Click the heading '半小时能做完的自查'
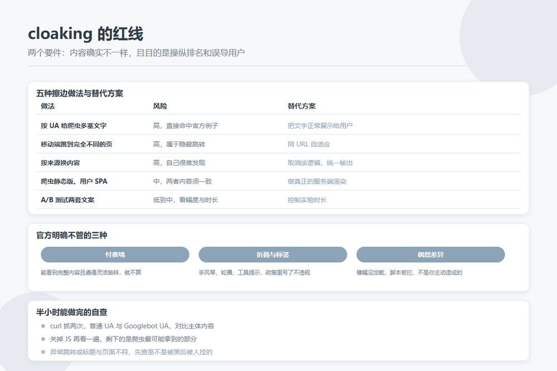This screenshot has height=371, width=557. coord(72,312)
